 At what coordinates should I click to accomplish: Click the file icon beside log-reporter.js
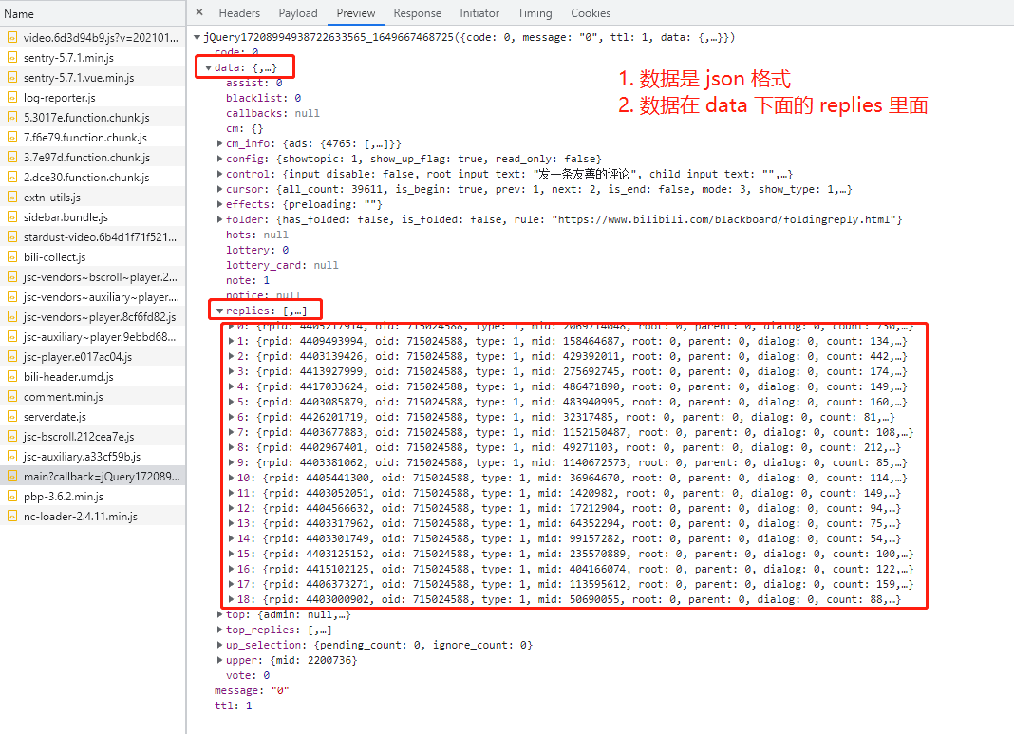12,98
